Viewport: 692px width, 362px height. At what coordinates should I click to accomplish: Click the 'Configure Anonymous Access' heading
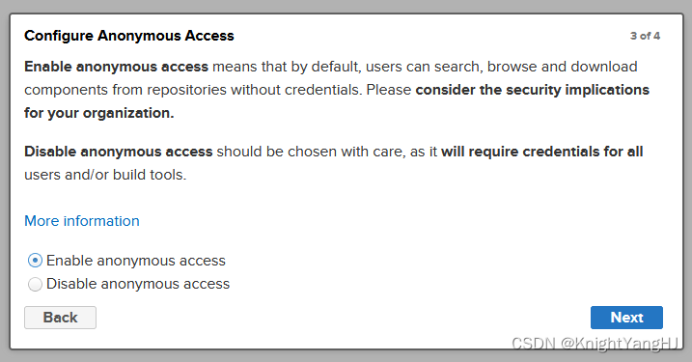[129, 36]
